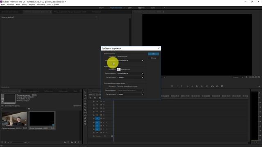Solo audio track A2

[x=106, y=126]
